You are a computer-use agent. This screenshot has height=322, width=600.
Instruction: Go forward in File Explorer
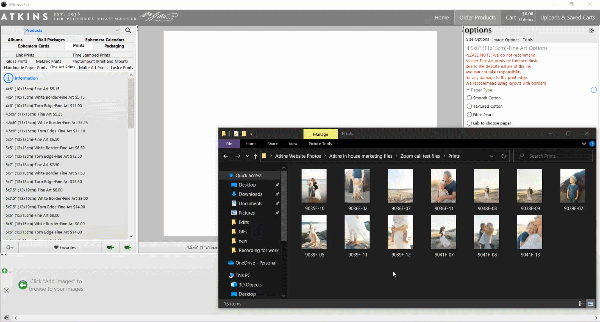237,156
